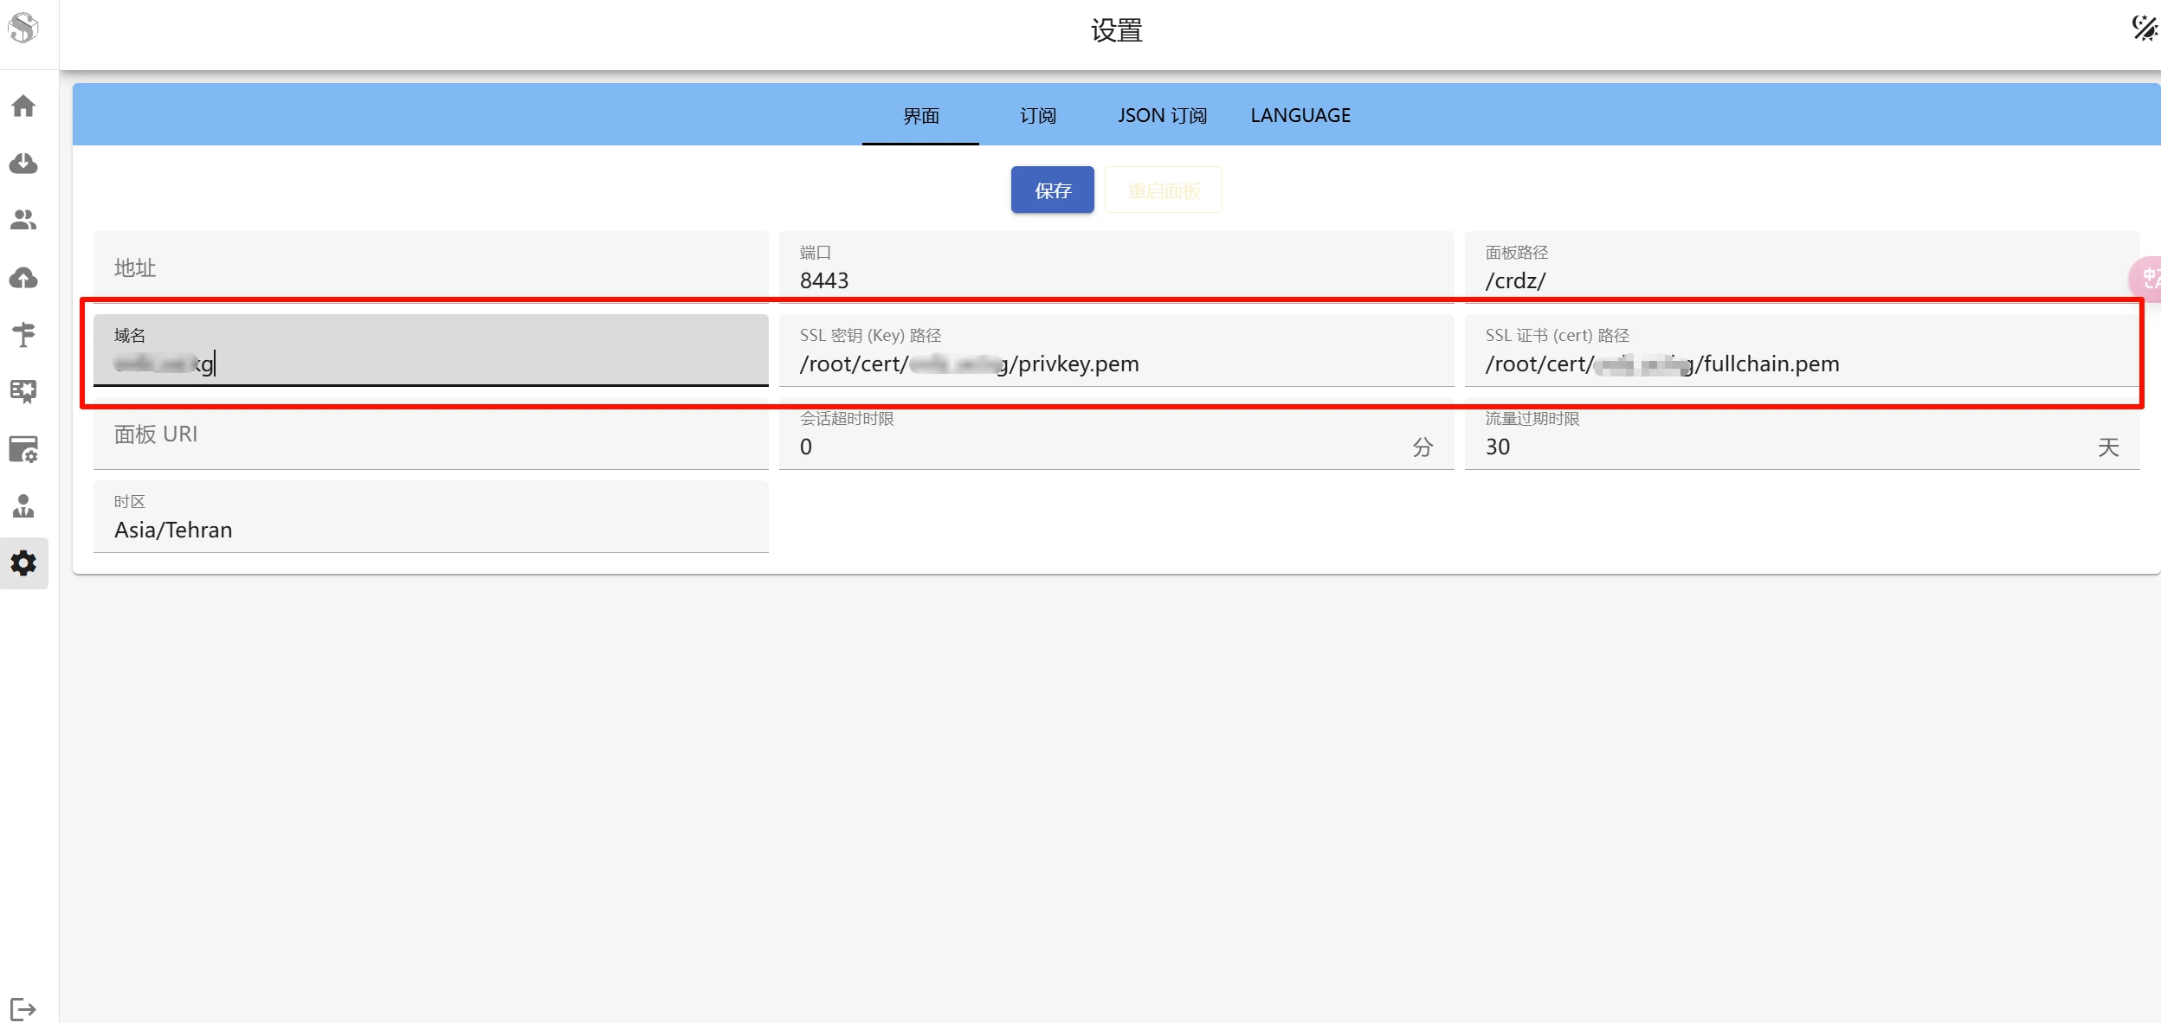The height and width of the screenshot is (1023, 2161).
Task: Focus the 端口 port input field
Action: point(1115,280)
